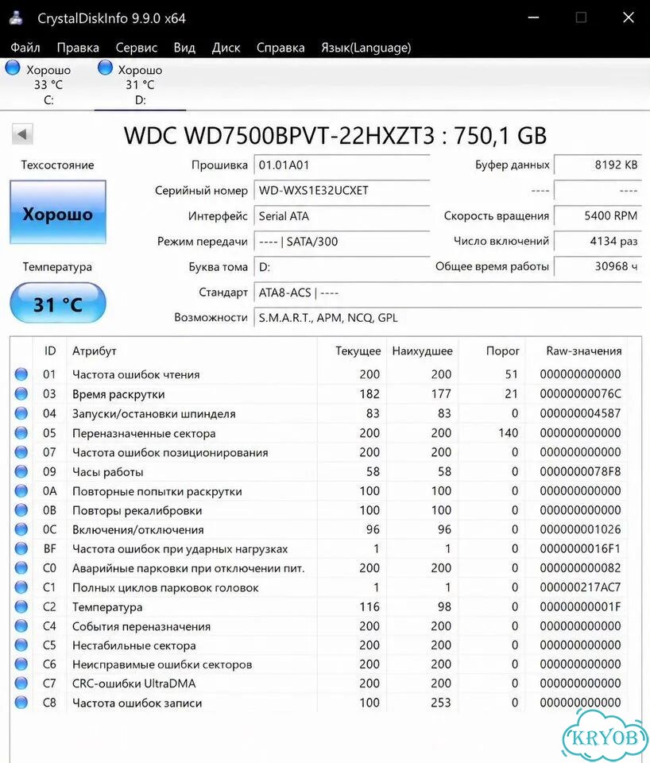650x763 pixels.
Task: Click the Текущее column header
Action: (x=351, y=351)
